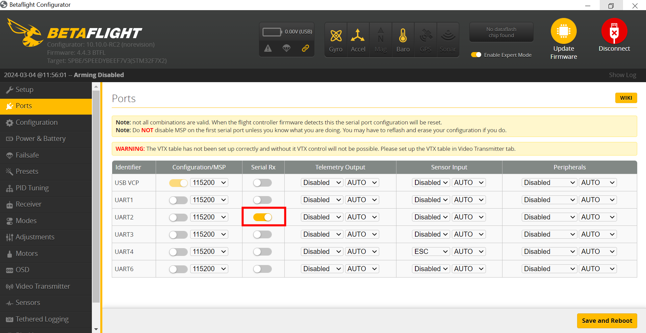Click the Configuration gear icon in sidebar
Viewport: 646px width, 333px height.
coord(9,123)
